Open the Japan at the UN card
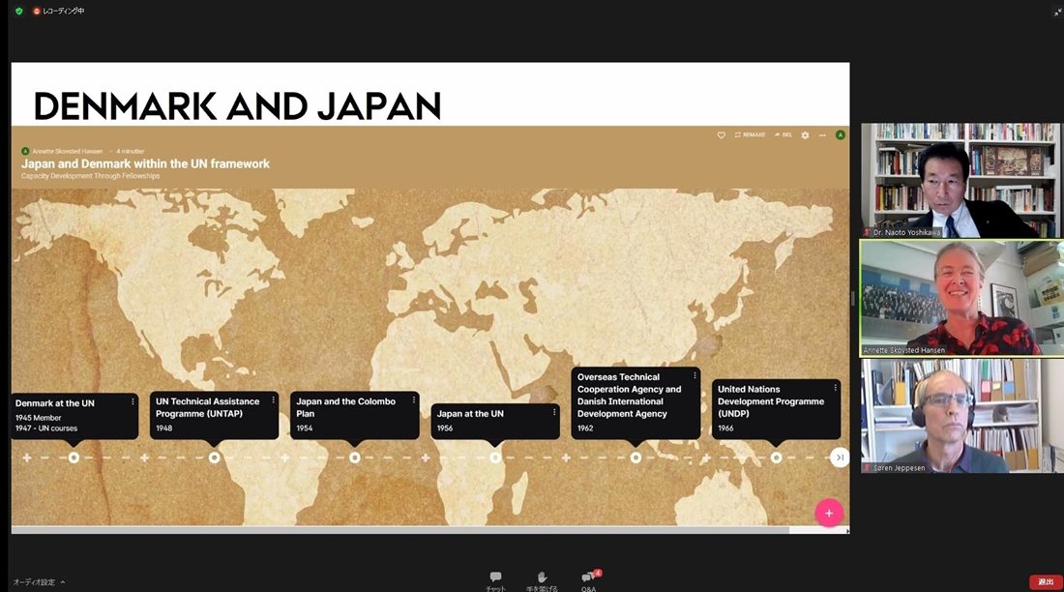This screenshot has width=1064, height=592. [495, 421]
